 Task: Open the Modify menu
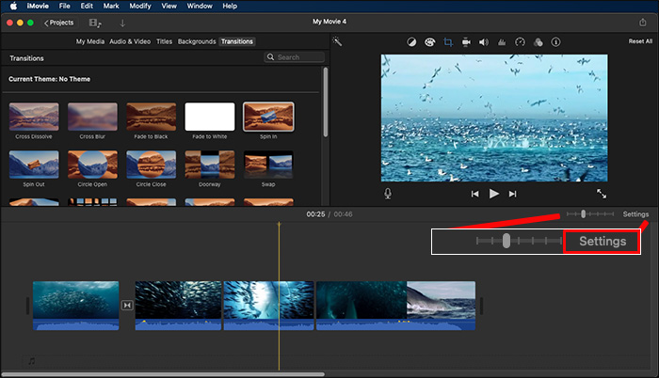click(x=139, y=6)
